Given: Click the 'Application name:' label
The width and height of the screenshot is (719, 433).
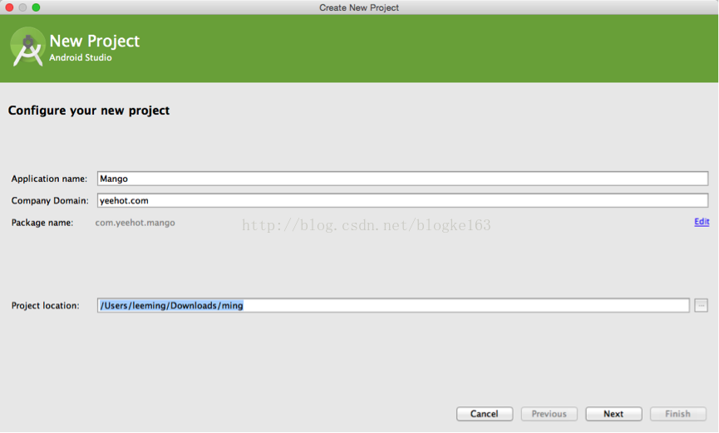Looking at the screenshot, I should [x=49, y=179].
